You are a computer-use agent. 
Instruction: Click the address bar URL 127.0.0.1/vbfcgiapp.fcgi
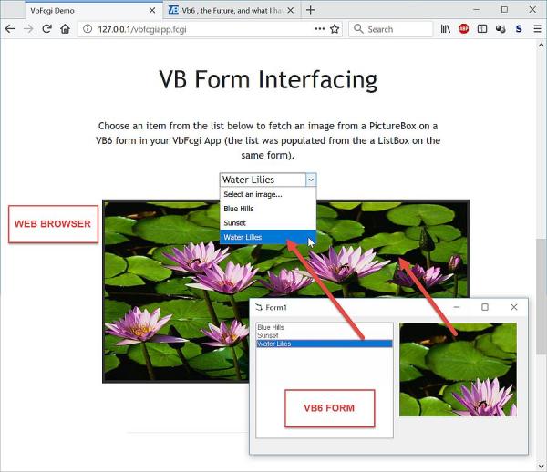(142, 29)
